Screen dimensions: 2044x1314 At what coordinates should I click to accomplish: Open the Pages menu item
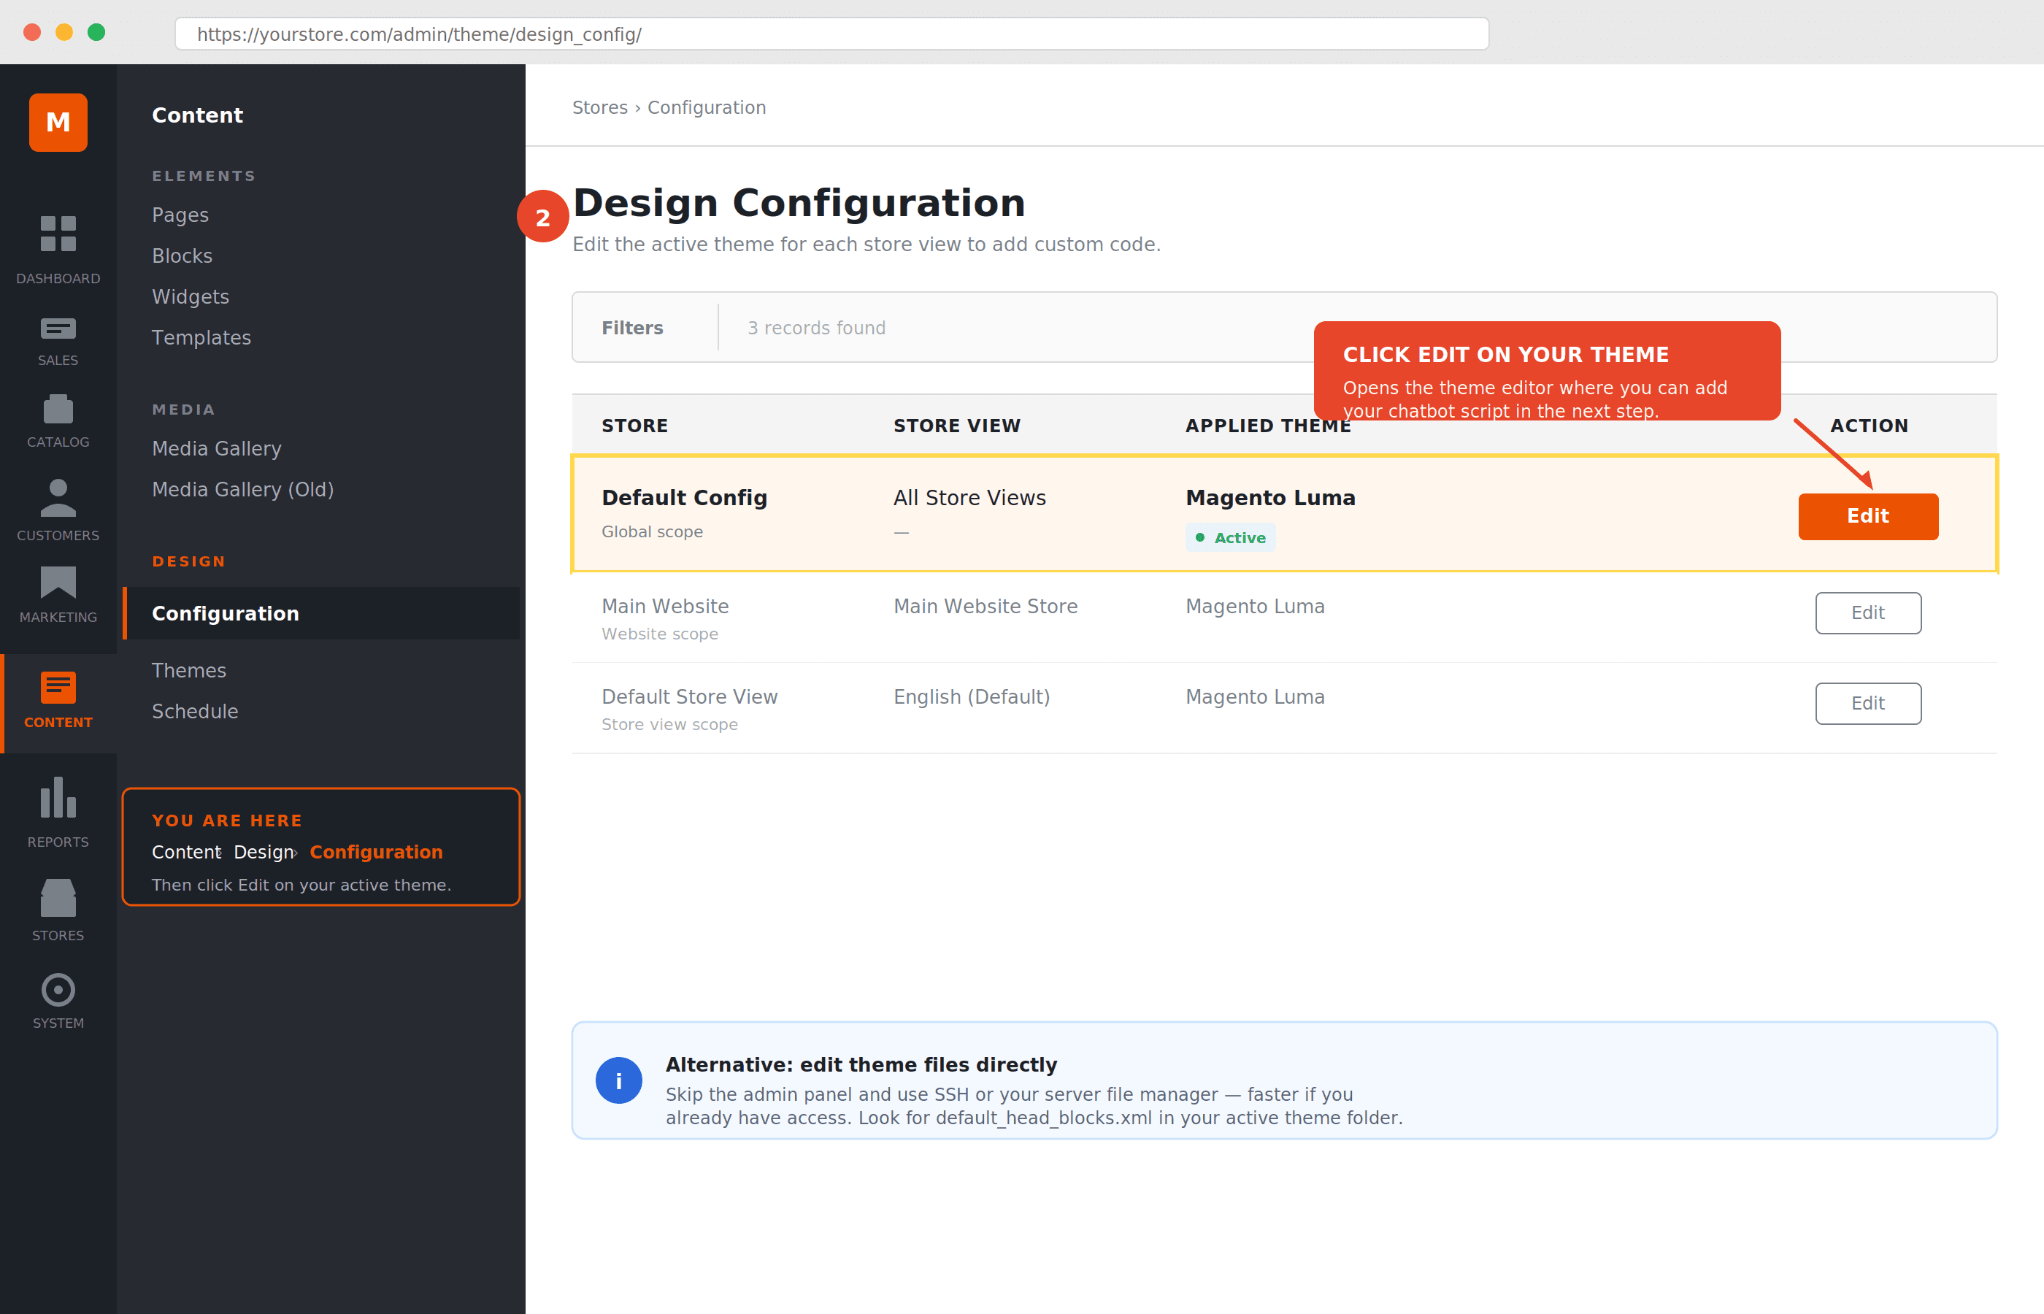click(180, 215)
